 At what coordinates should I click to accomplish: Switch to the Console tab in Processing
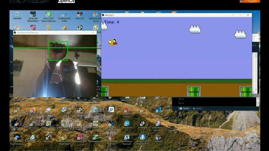(184, 108)
